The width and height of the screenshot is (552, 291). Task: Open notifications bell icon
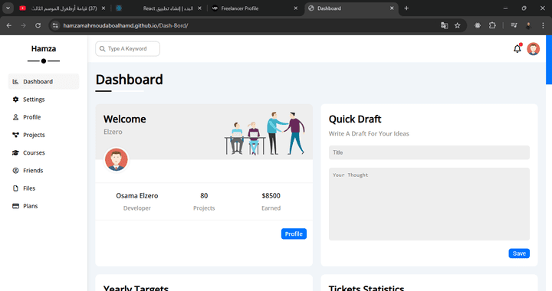click(x=517, y=49)
